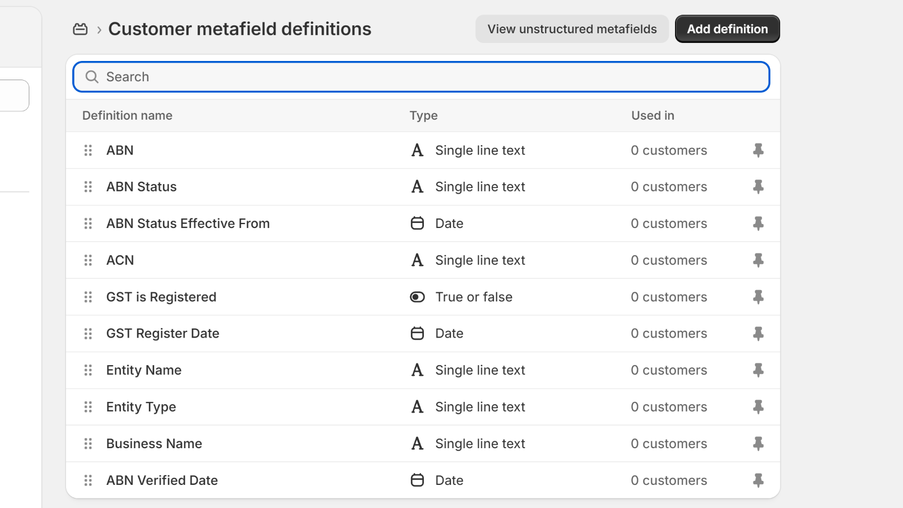Toggle the pin for Business Name
This screenshot has width=903, height=508.
coord(759,444)
